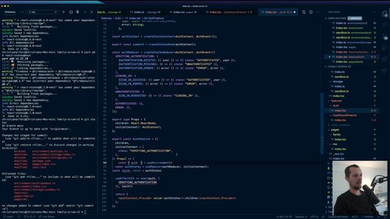Kill terminal with the trash icon

77,12
